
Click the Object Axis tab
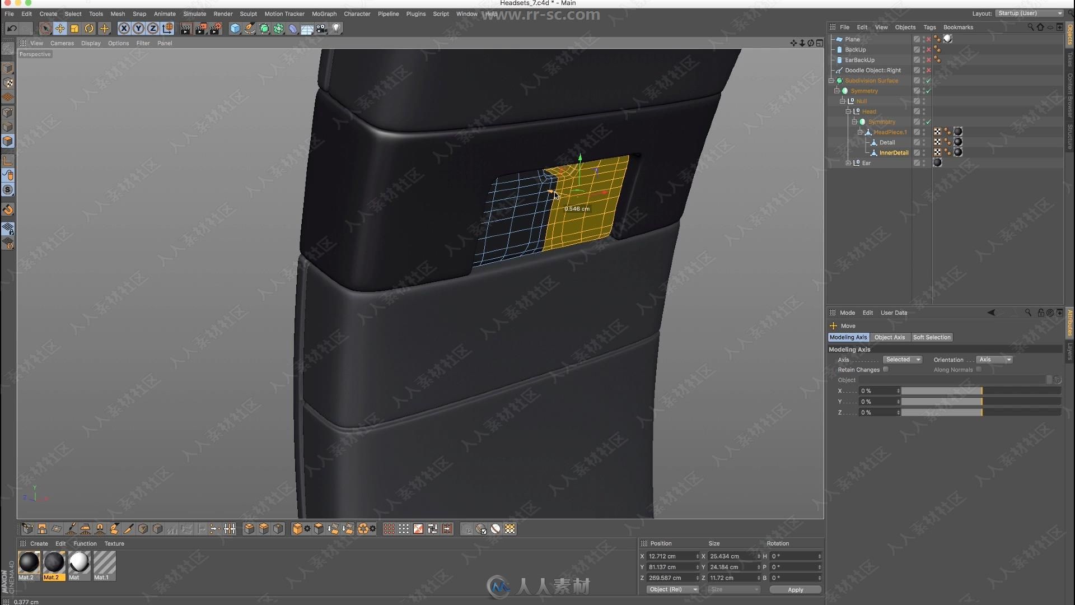pyautogui.click(x=890, y=337)
